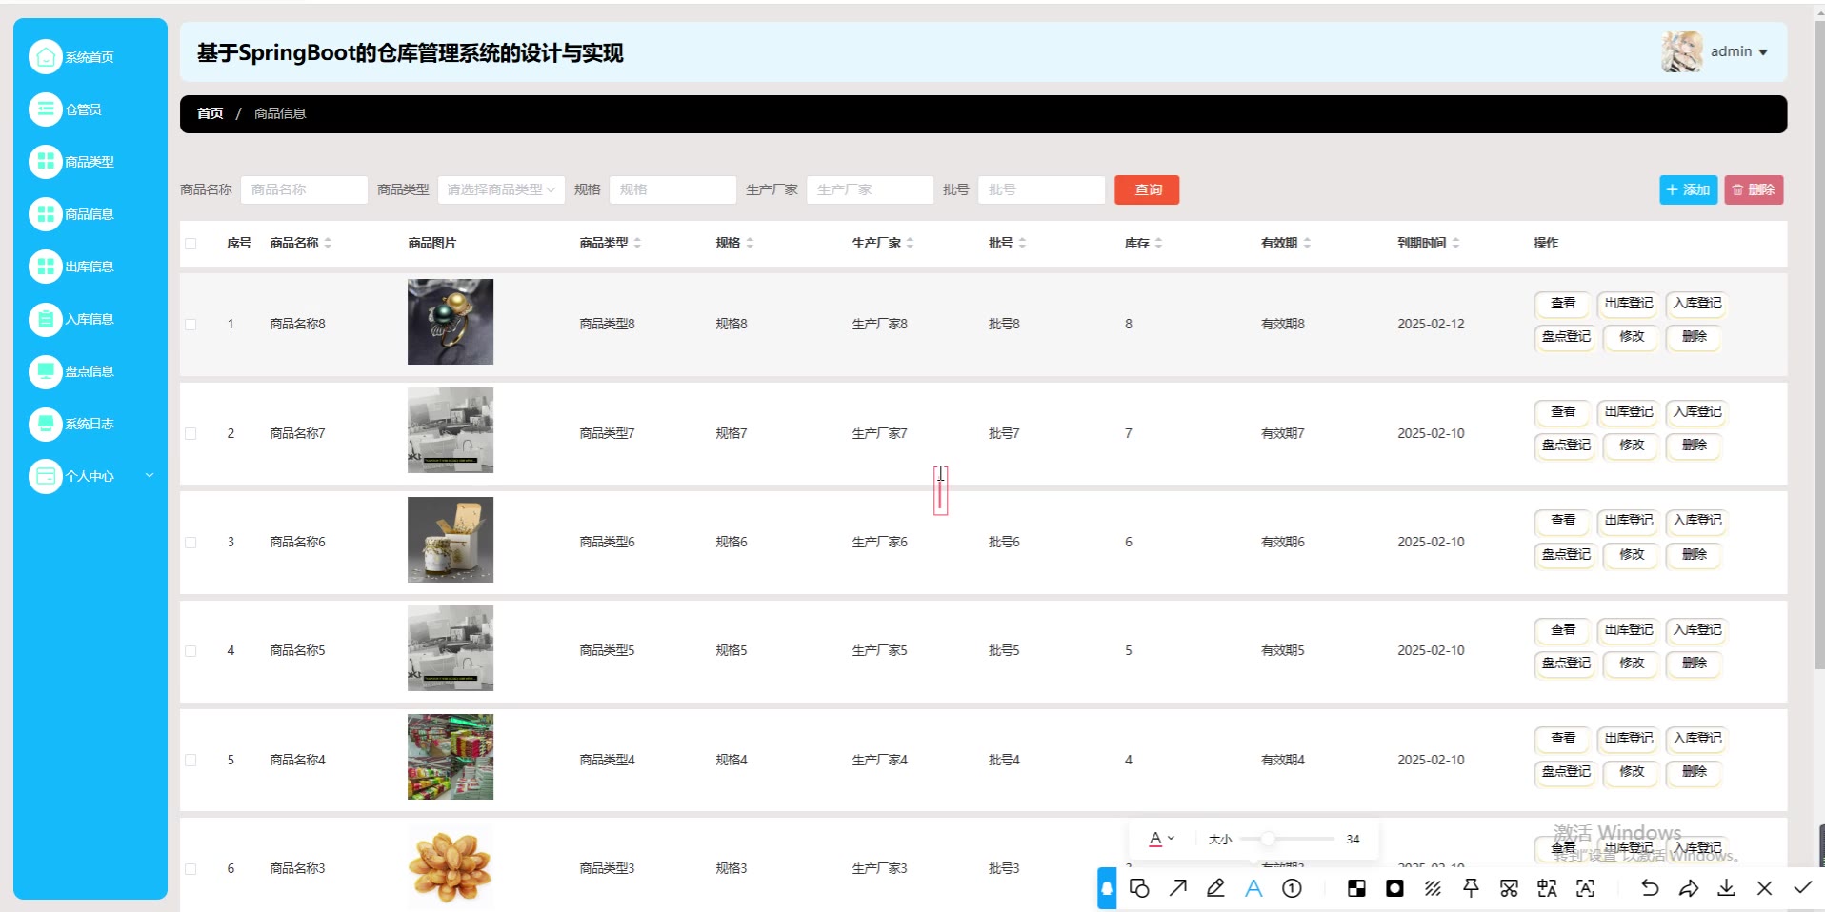Open the 商品类型 filter dropdown

coord(501,189)
